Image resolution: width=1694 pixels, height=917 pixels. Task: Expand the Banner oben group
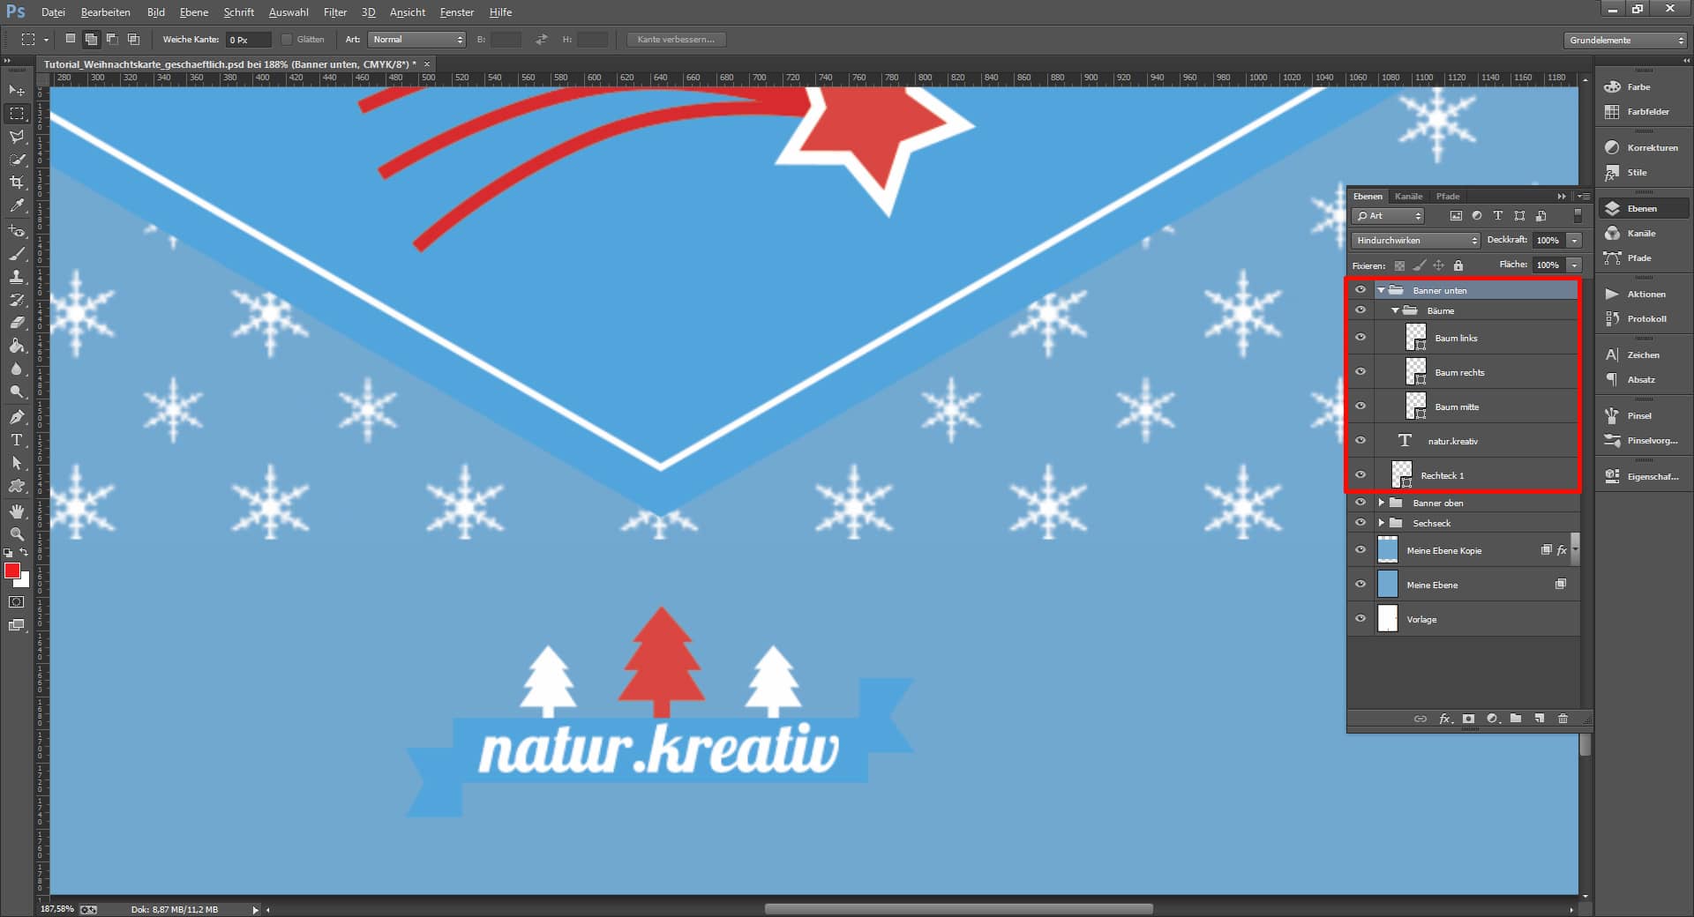pos(1382,503)
